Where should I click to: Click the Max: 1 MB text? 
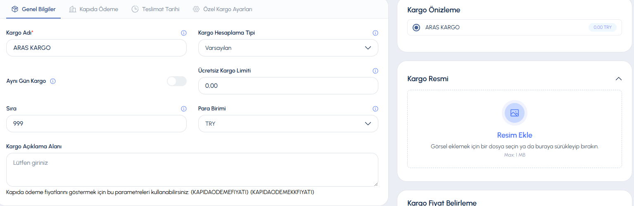515,155
